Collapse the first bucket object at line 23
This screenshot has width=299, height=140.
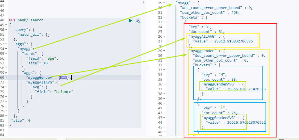click(164, 22)
